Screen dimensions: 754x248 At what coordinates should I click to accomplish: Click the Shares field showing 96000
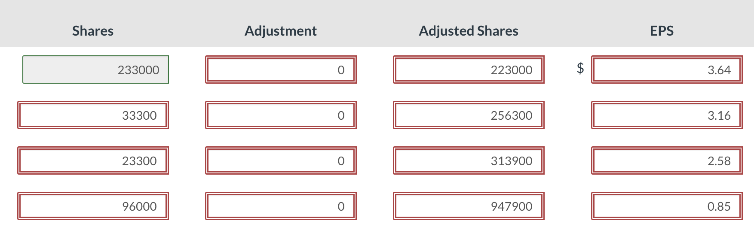click(93, 206)
